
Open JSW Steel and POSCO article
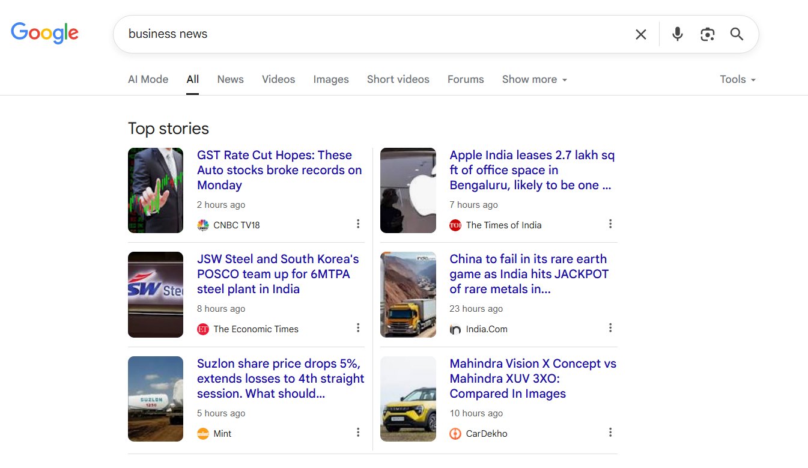278,274
